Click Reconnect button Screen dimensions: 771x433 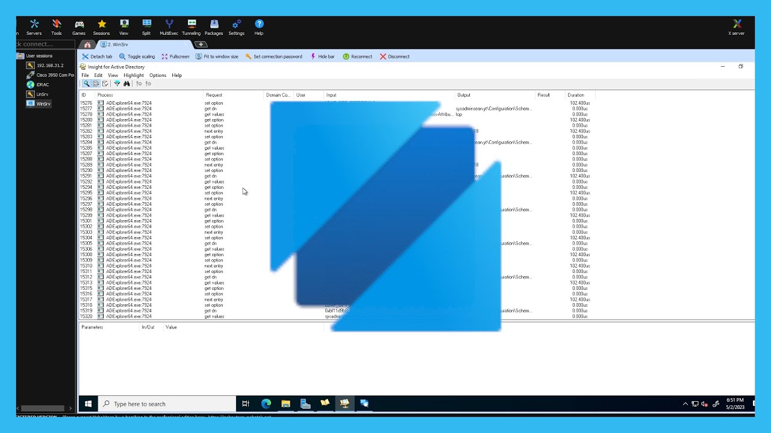(357, 57)
